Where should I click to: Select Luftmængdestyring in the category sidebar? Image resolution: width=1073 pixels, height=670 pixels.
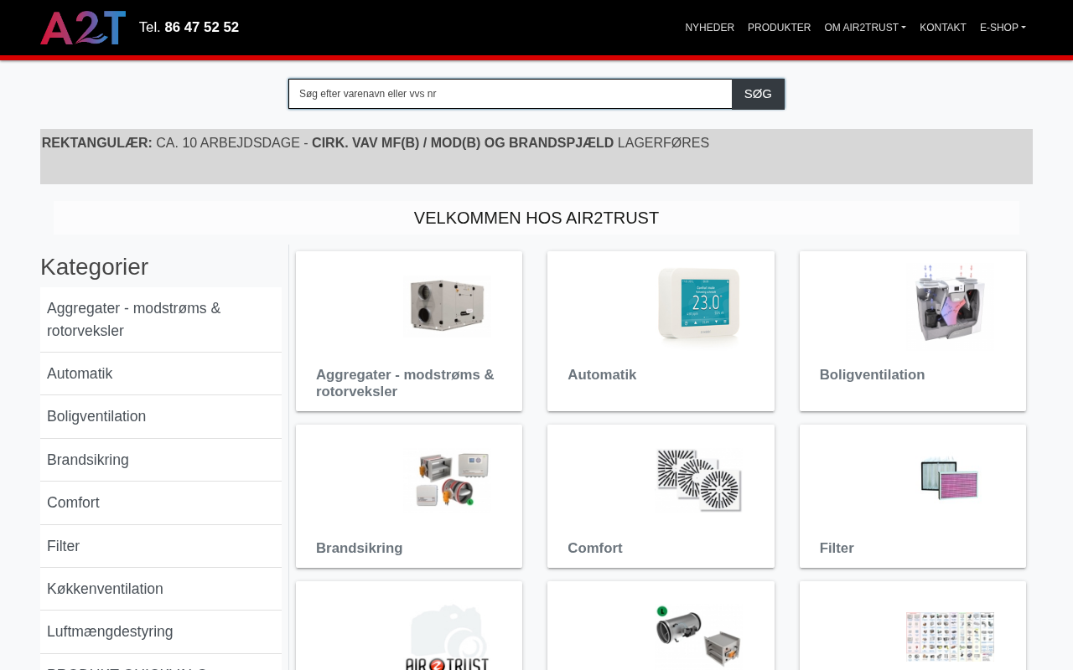click(x=161, y=631)
